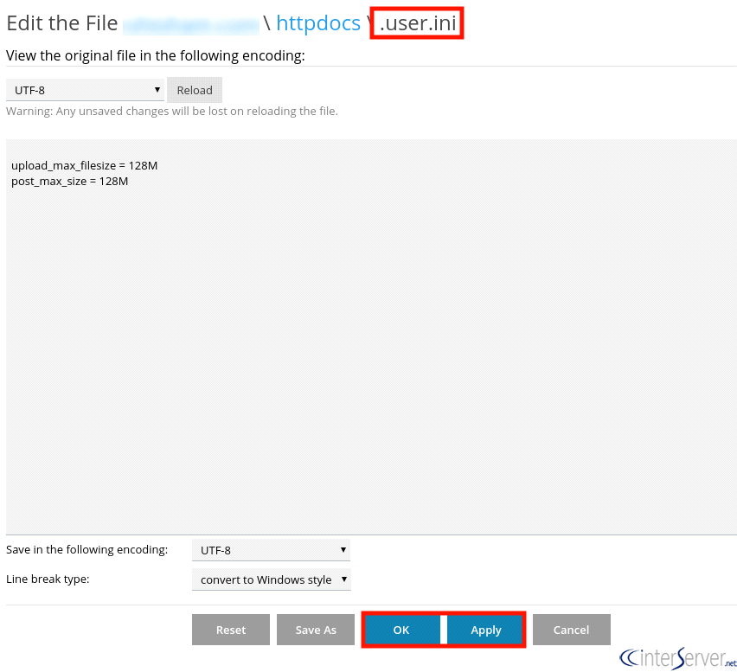Open the httpdocs folder link
The height and width of the screenshot is (672, 737).
(318, 23)
